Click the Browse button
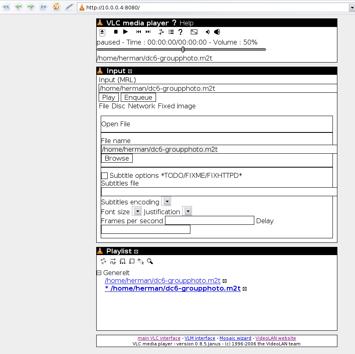This screenshot has width=355, height=354. pos(117,158)
